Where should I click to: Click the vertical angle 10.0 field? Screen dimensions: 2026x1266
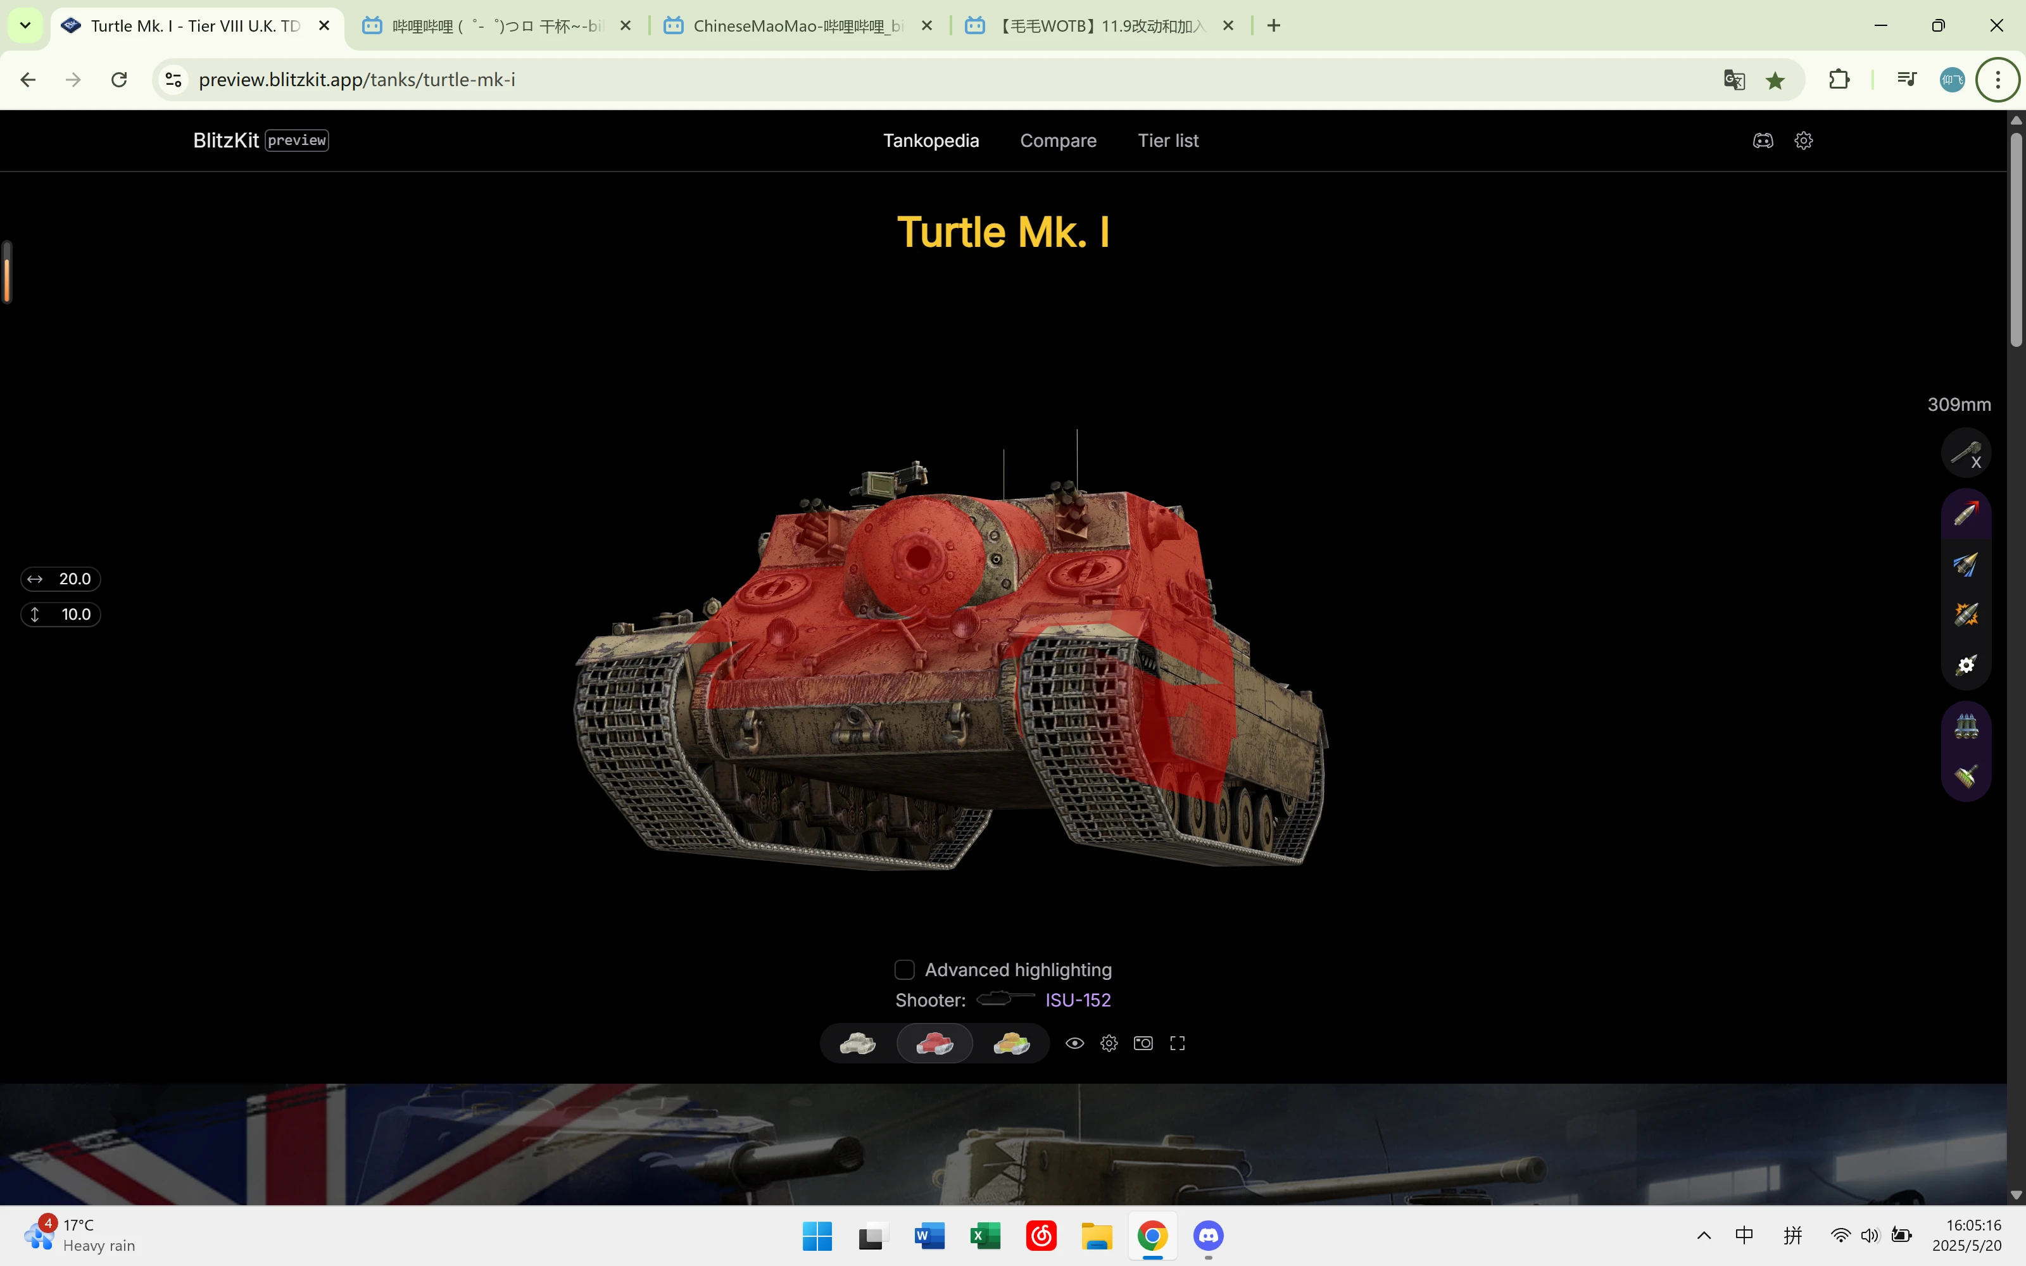click(x=60, y=615)
